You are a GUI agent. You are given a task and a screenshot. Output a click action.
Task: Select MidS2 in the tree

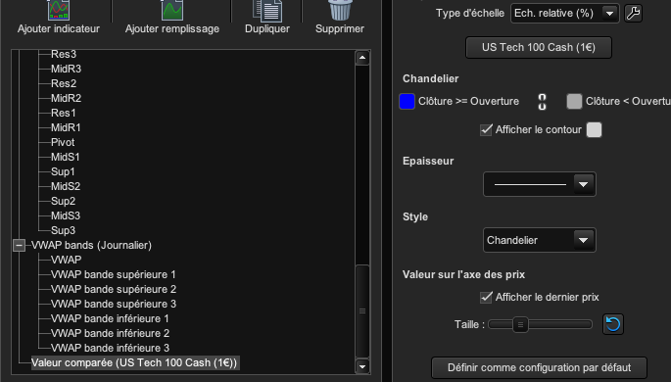click(66, 186)
